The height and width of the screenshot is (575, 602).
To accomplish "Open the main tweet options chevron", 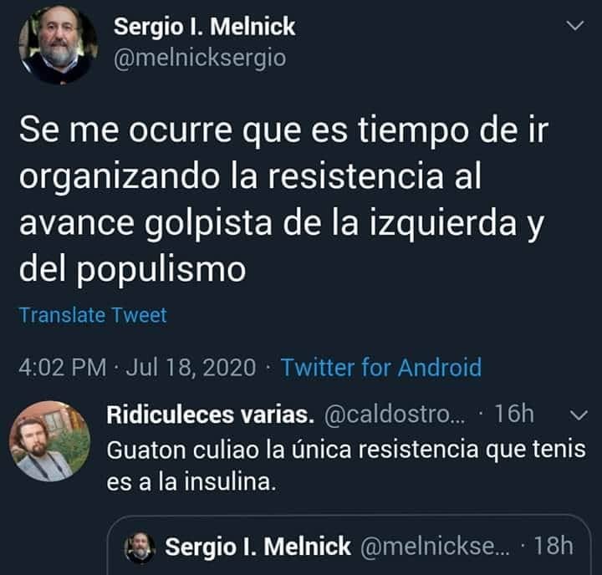I will [575, 26].
